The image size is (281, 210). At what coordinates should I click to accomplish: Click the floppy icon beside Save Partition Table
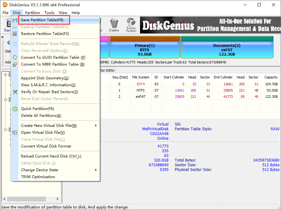coord(15,20)
